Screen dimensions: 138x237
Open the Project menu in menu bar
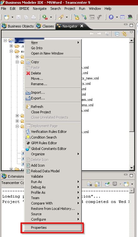[70, 9]
